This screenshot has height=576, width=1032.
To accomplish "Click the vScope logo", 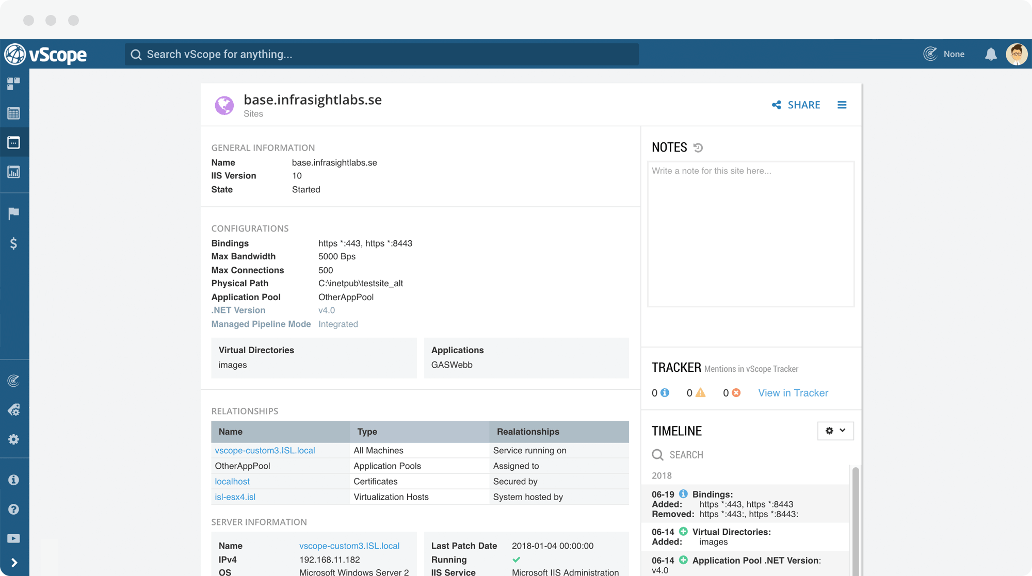I will point(45,54).
